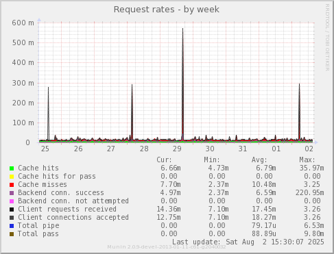Viewport: 334px width, 254px height.
Task: Click Client requests received average 17.45m
Action: [264, 209]
